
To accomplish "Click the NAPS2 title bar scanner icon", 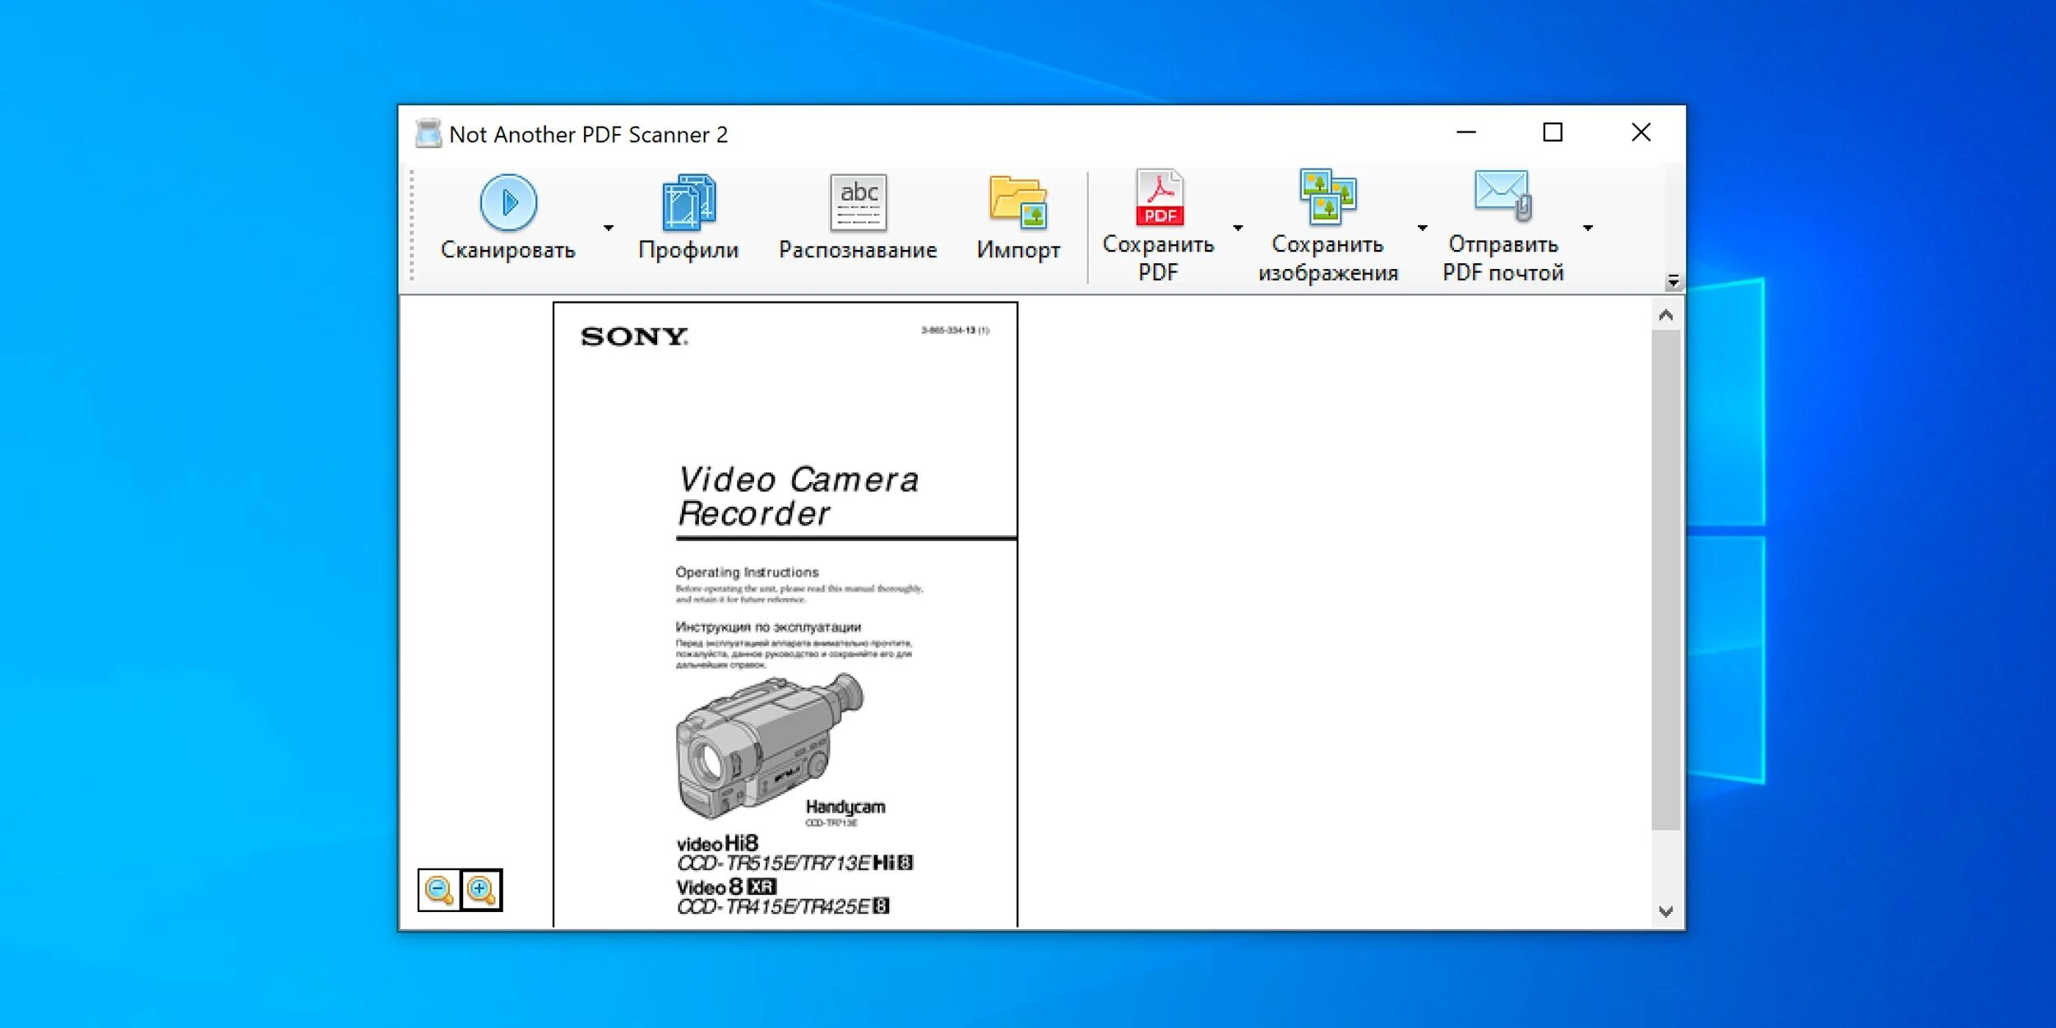I will (428, 133).
